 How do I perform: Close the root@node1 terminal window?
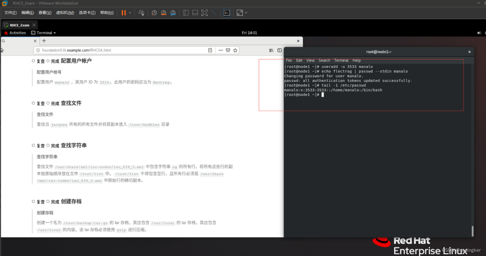click(x=469, y=52)
